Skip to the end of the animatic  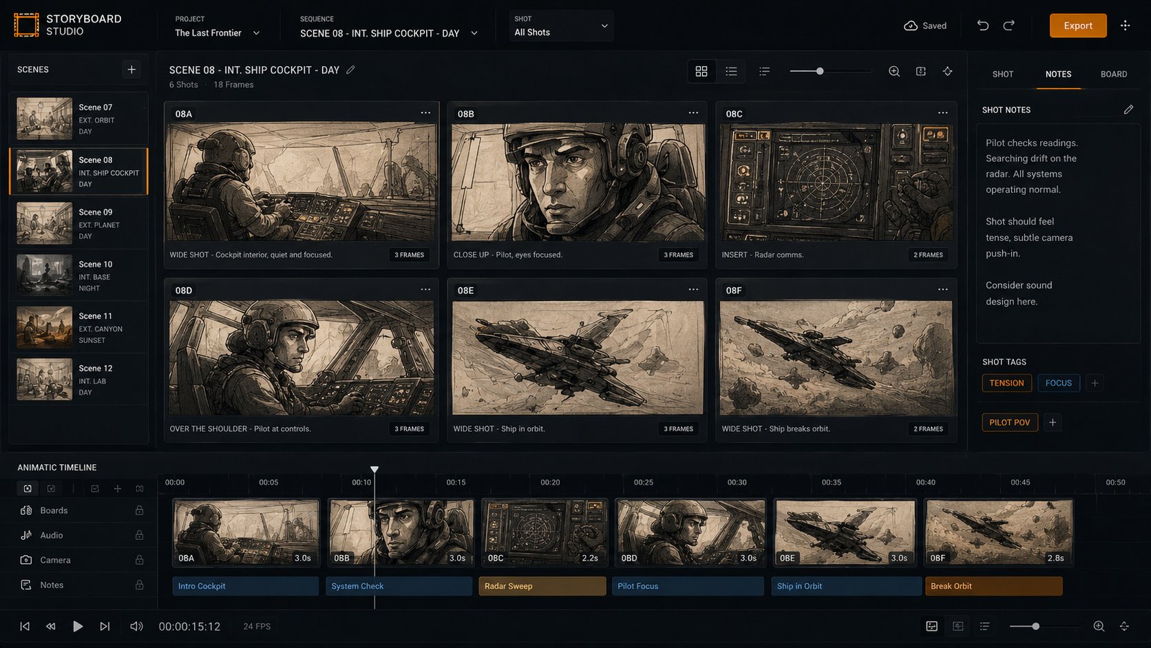coord(105,626)
